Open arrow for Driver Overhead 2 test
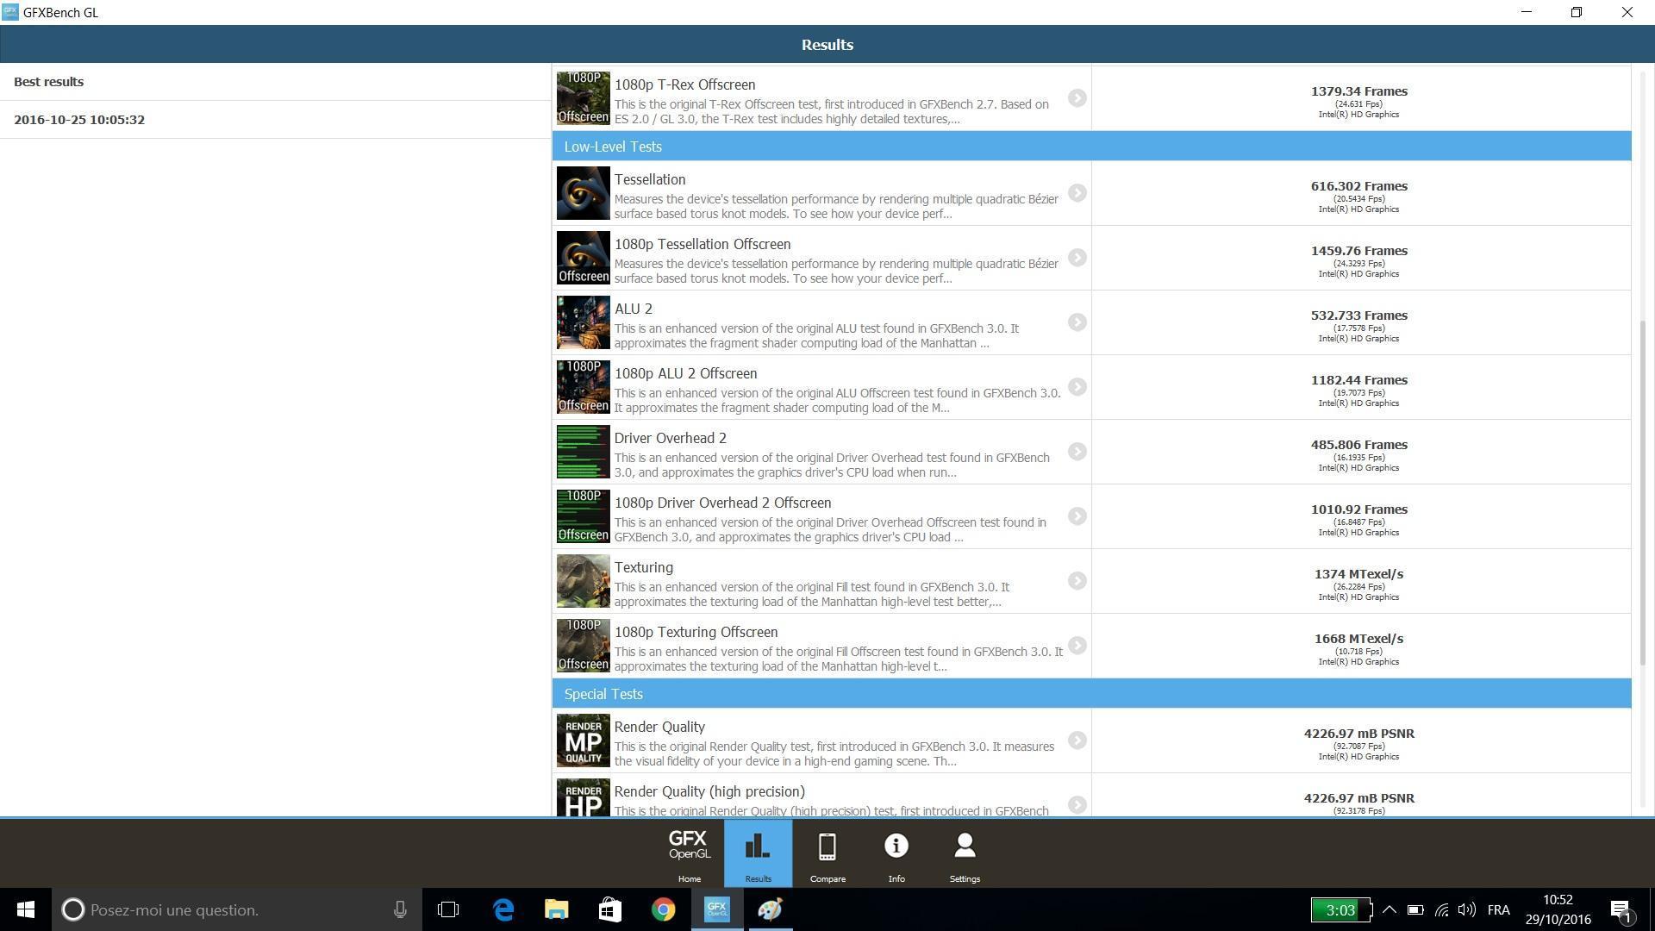The width and height of the screenshot is (1655, 931). pos(1077,452)
